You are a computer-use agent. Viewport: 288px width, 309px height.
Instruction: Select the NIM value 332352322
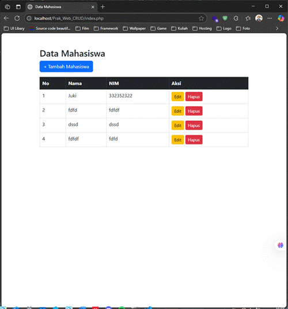pos(120,96)
